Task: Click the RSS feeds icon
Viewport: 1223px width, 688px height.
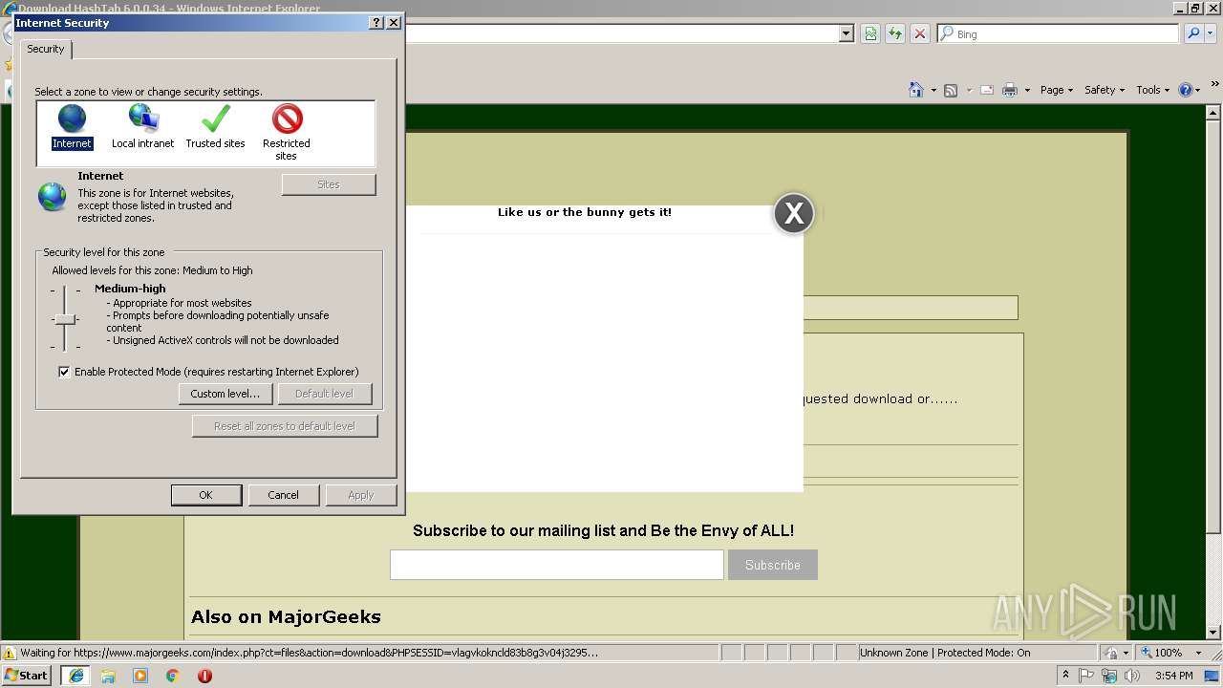Action: (951, 90)
